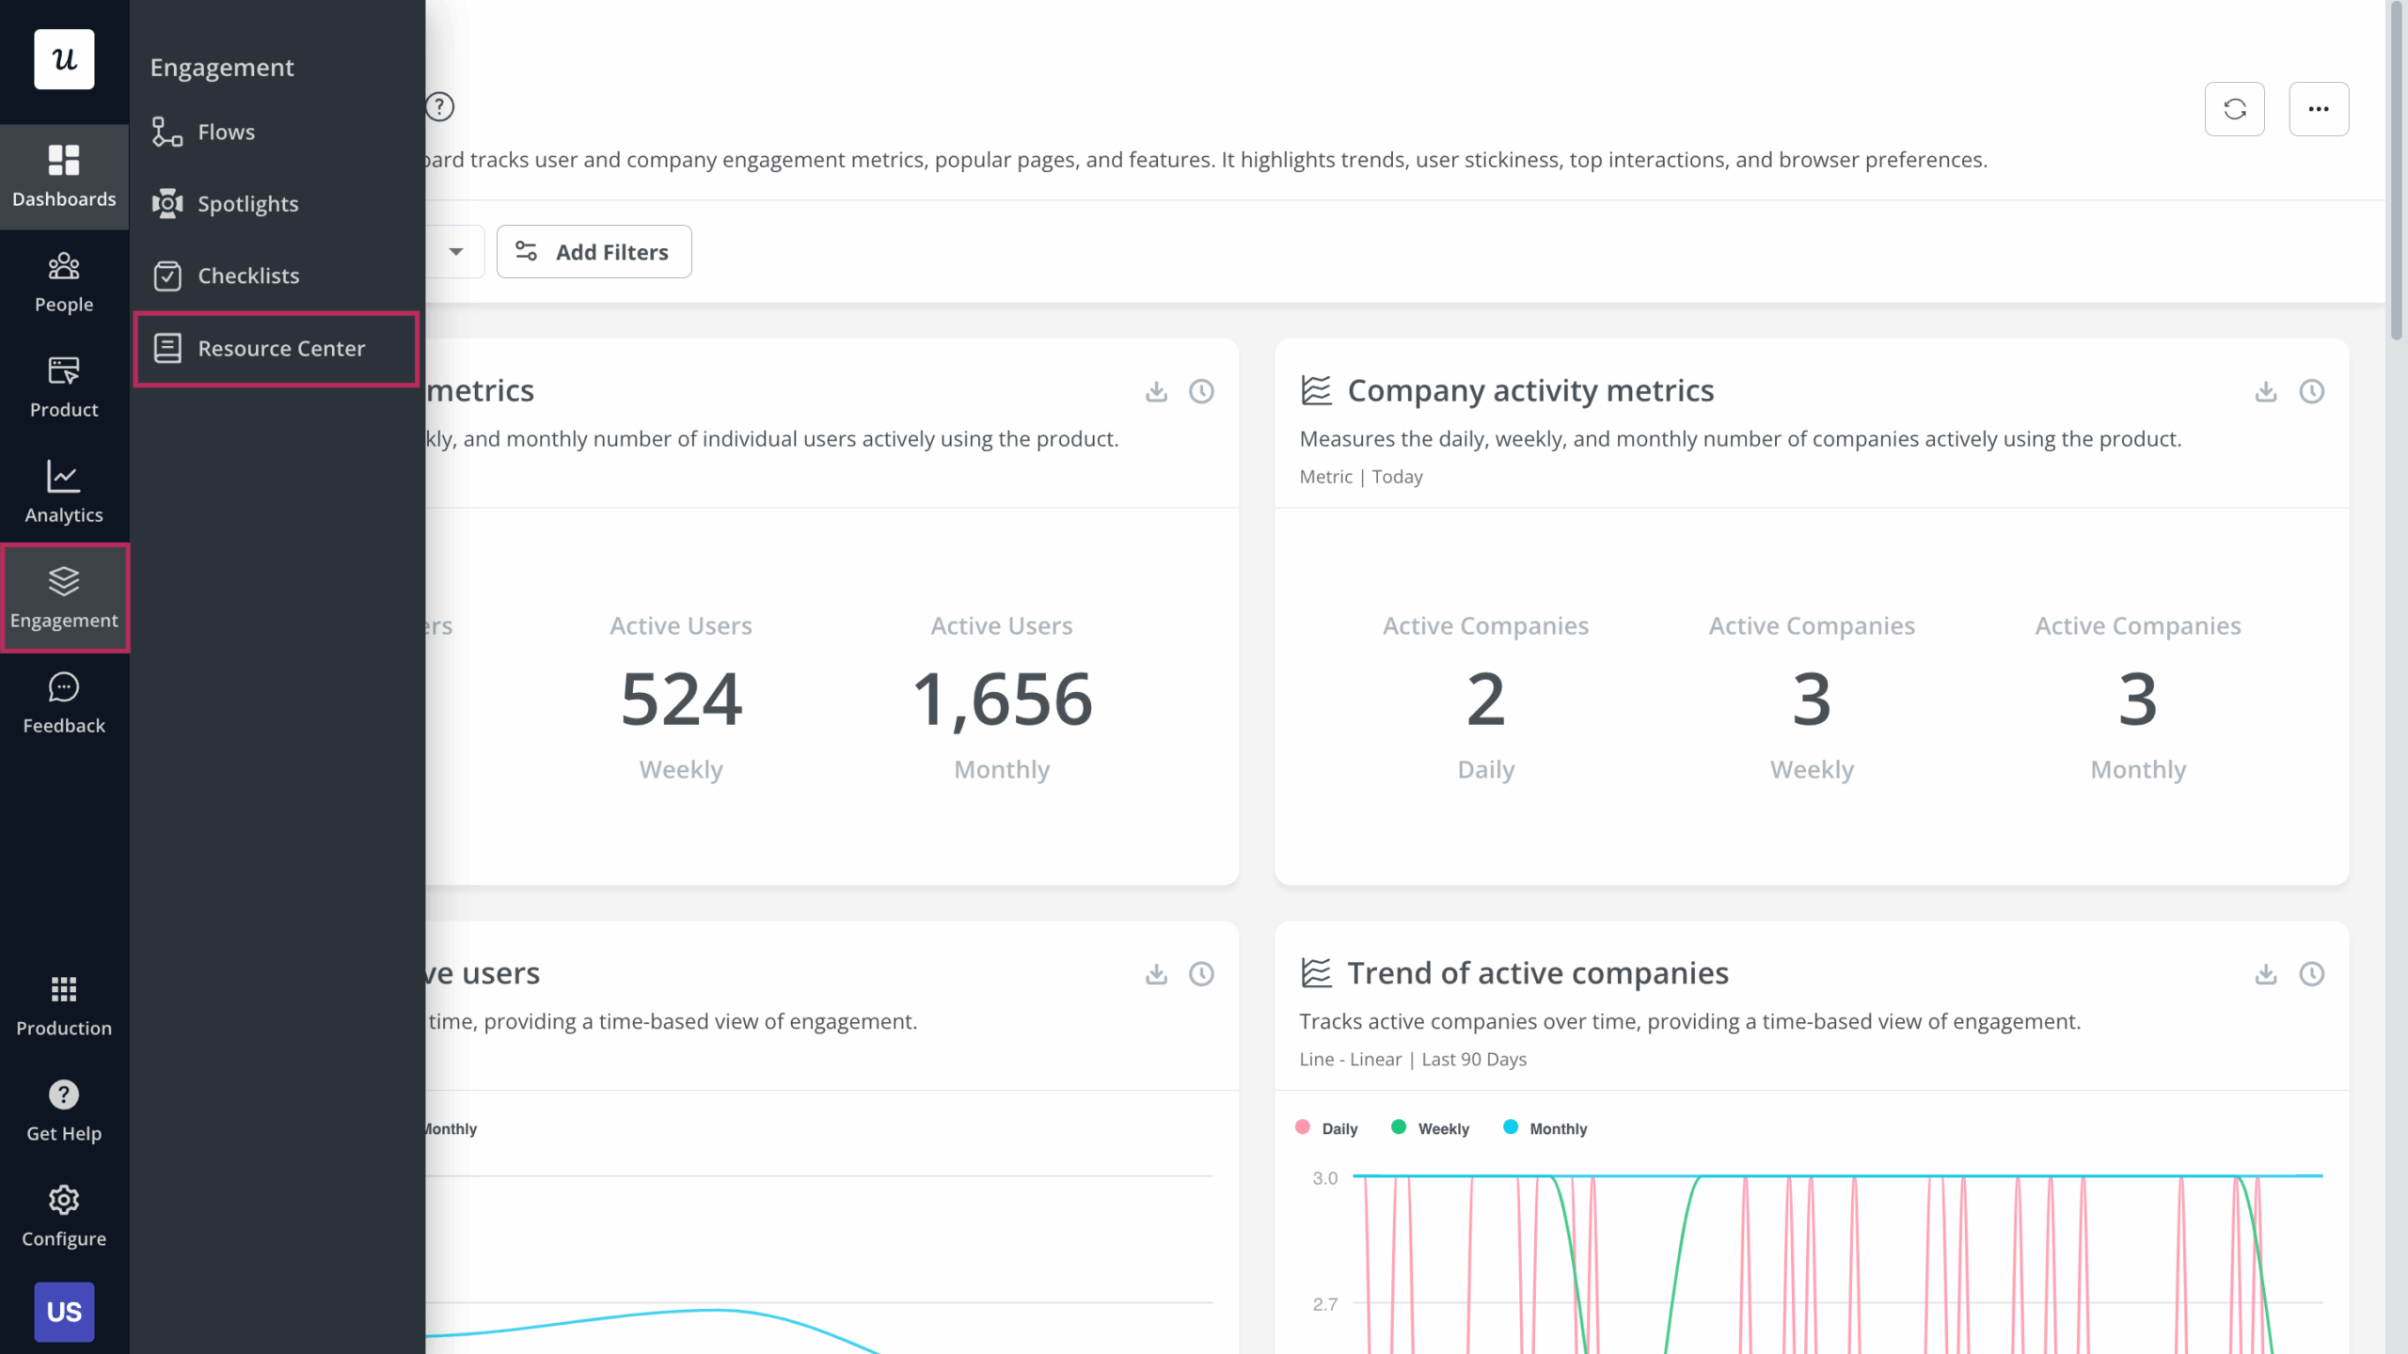Refresh the dashboard with the reload icon
The width and height of the screenshot is (2408, 1354).
[x=2236, y=108]
